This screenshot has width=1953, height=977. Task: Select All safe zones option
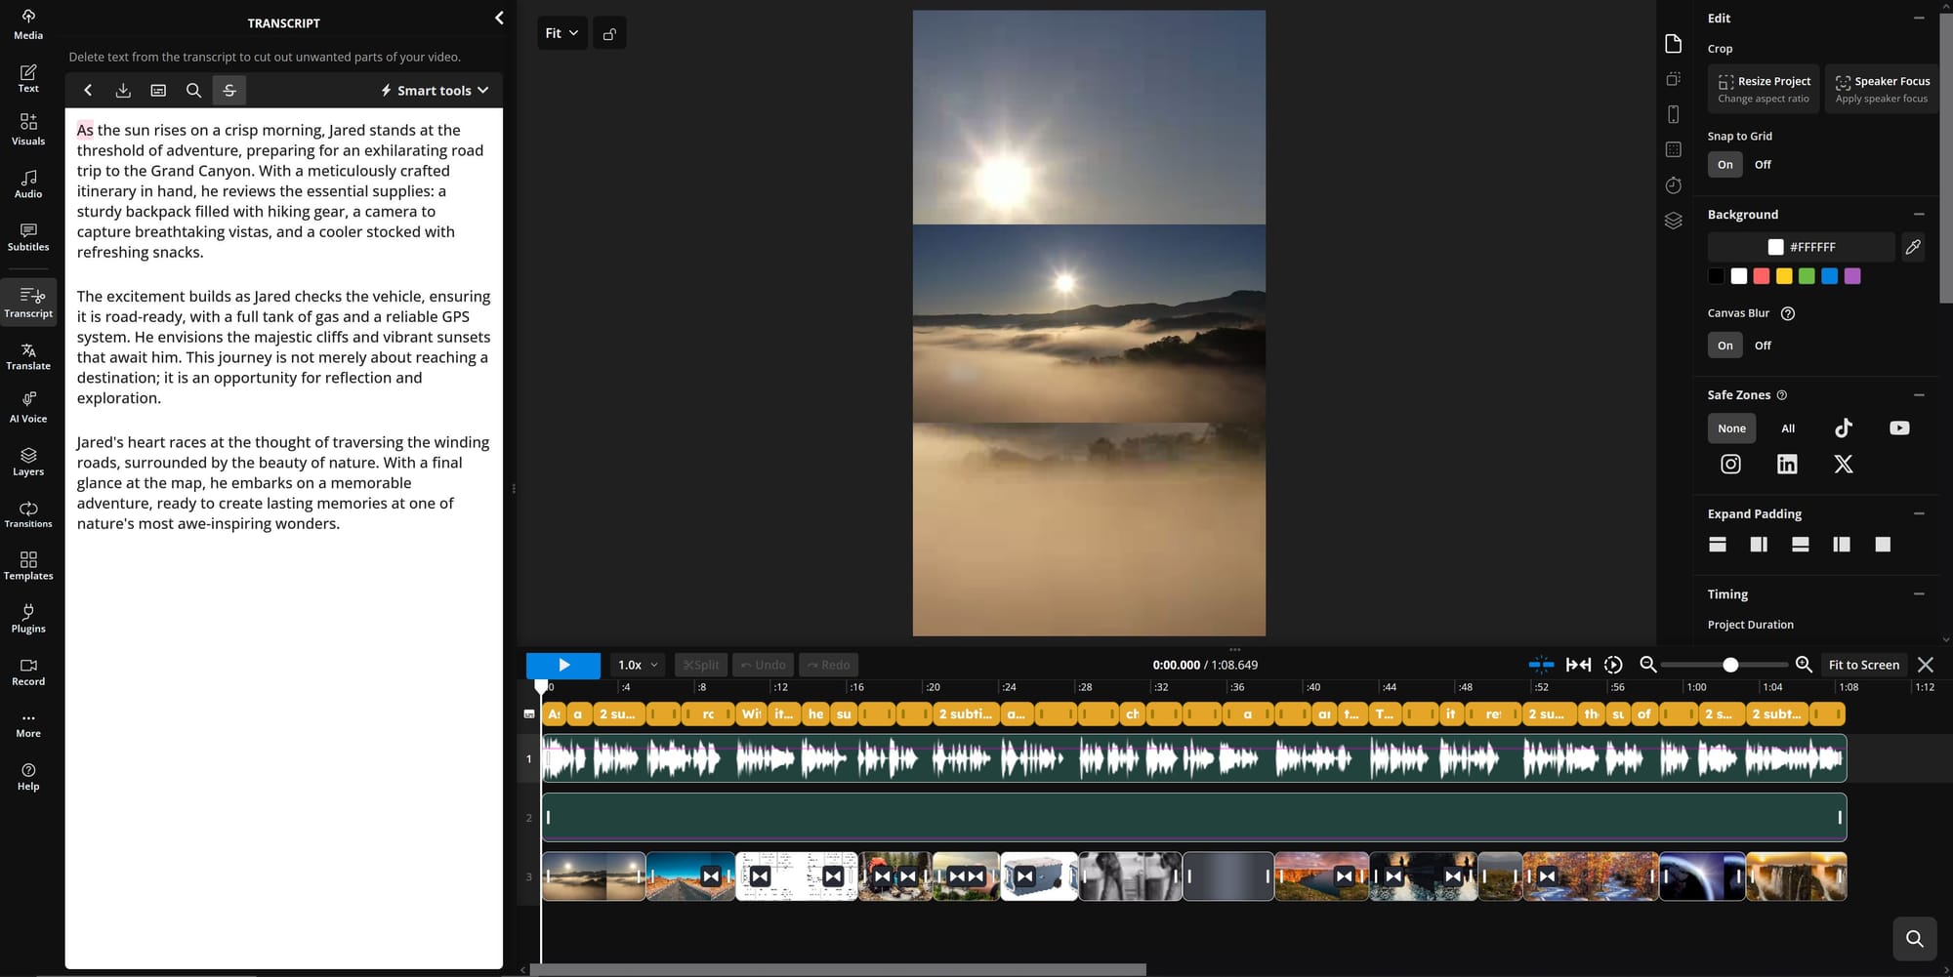tap(1787, 428)
